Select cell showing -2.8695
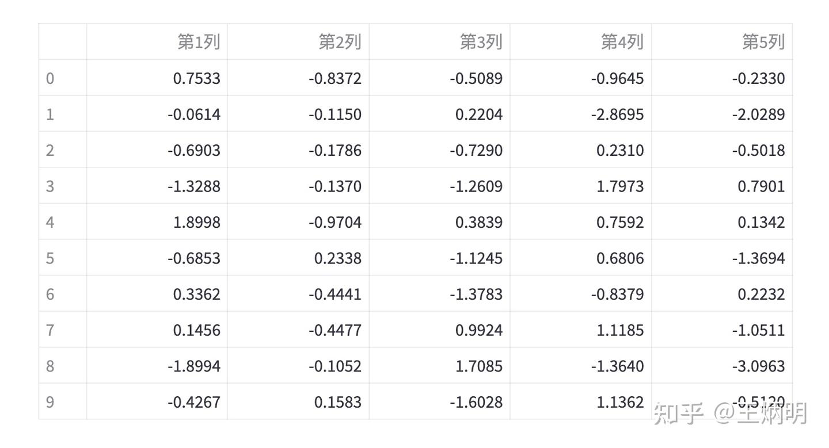The image size is (829, 448). (581, 114)
